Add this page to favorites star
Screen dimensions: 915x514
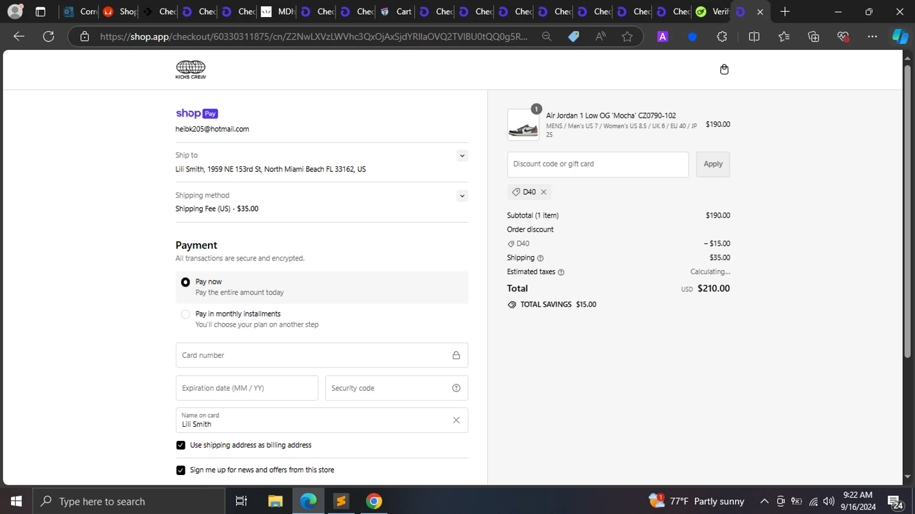(x=627, y=37)
